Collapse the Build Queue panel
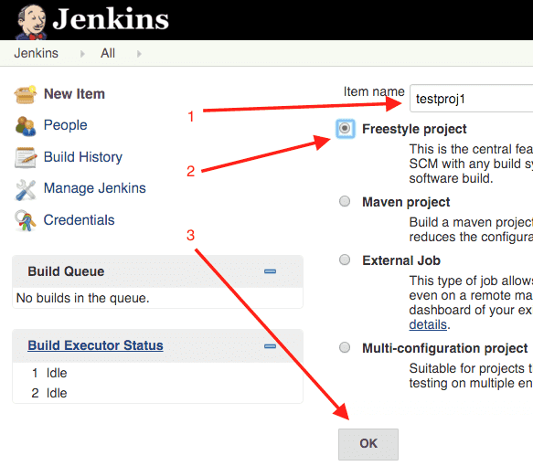533x466 pixels. click(x=271, y=271)
